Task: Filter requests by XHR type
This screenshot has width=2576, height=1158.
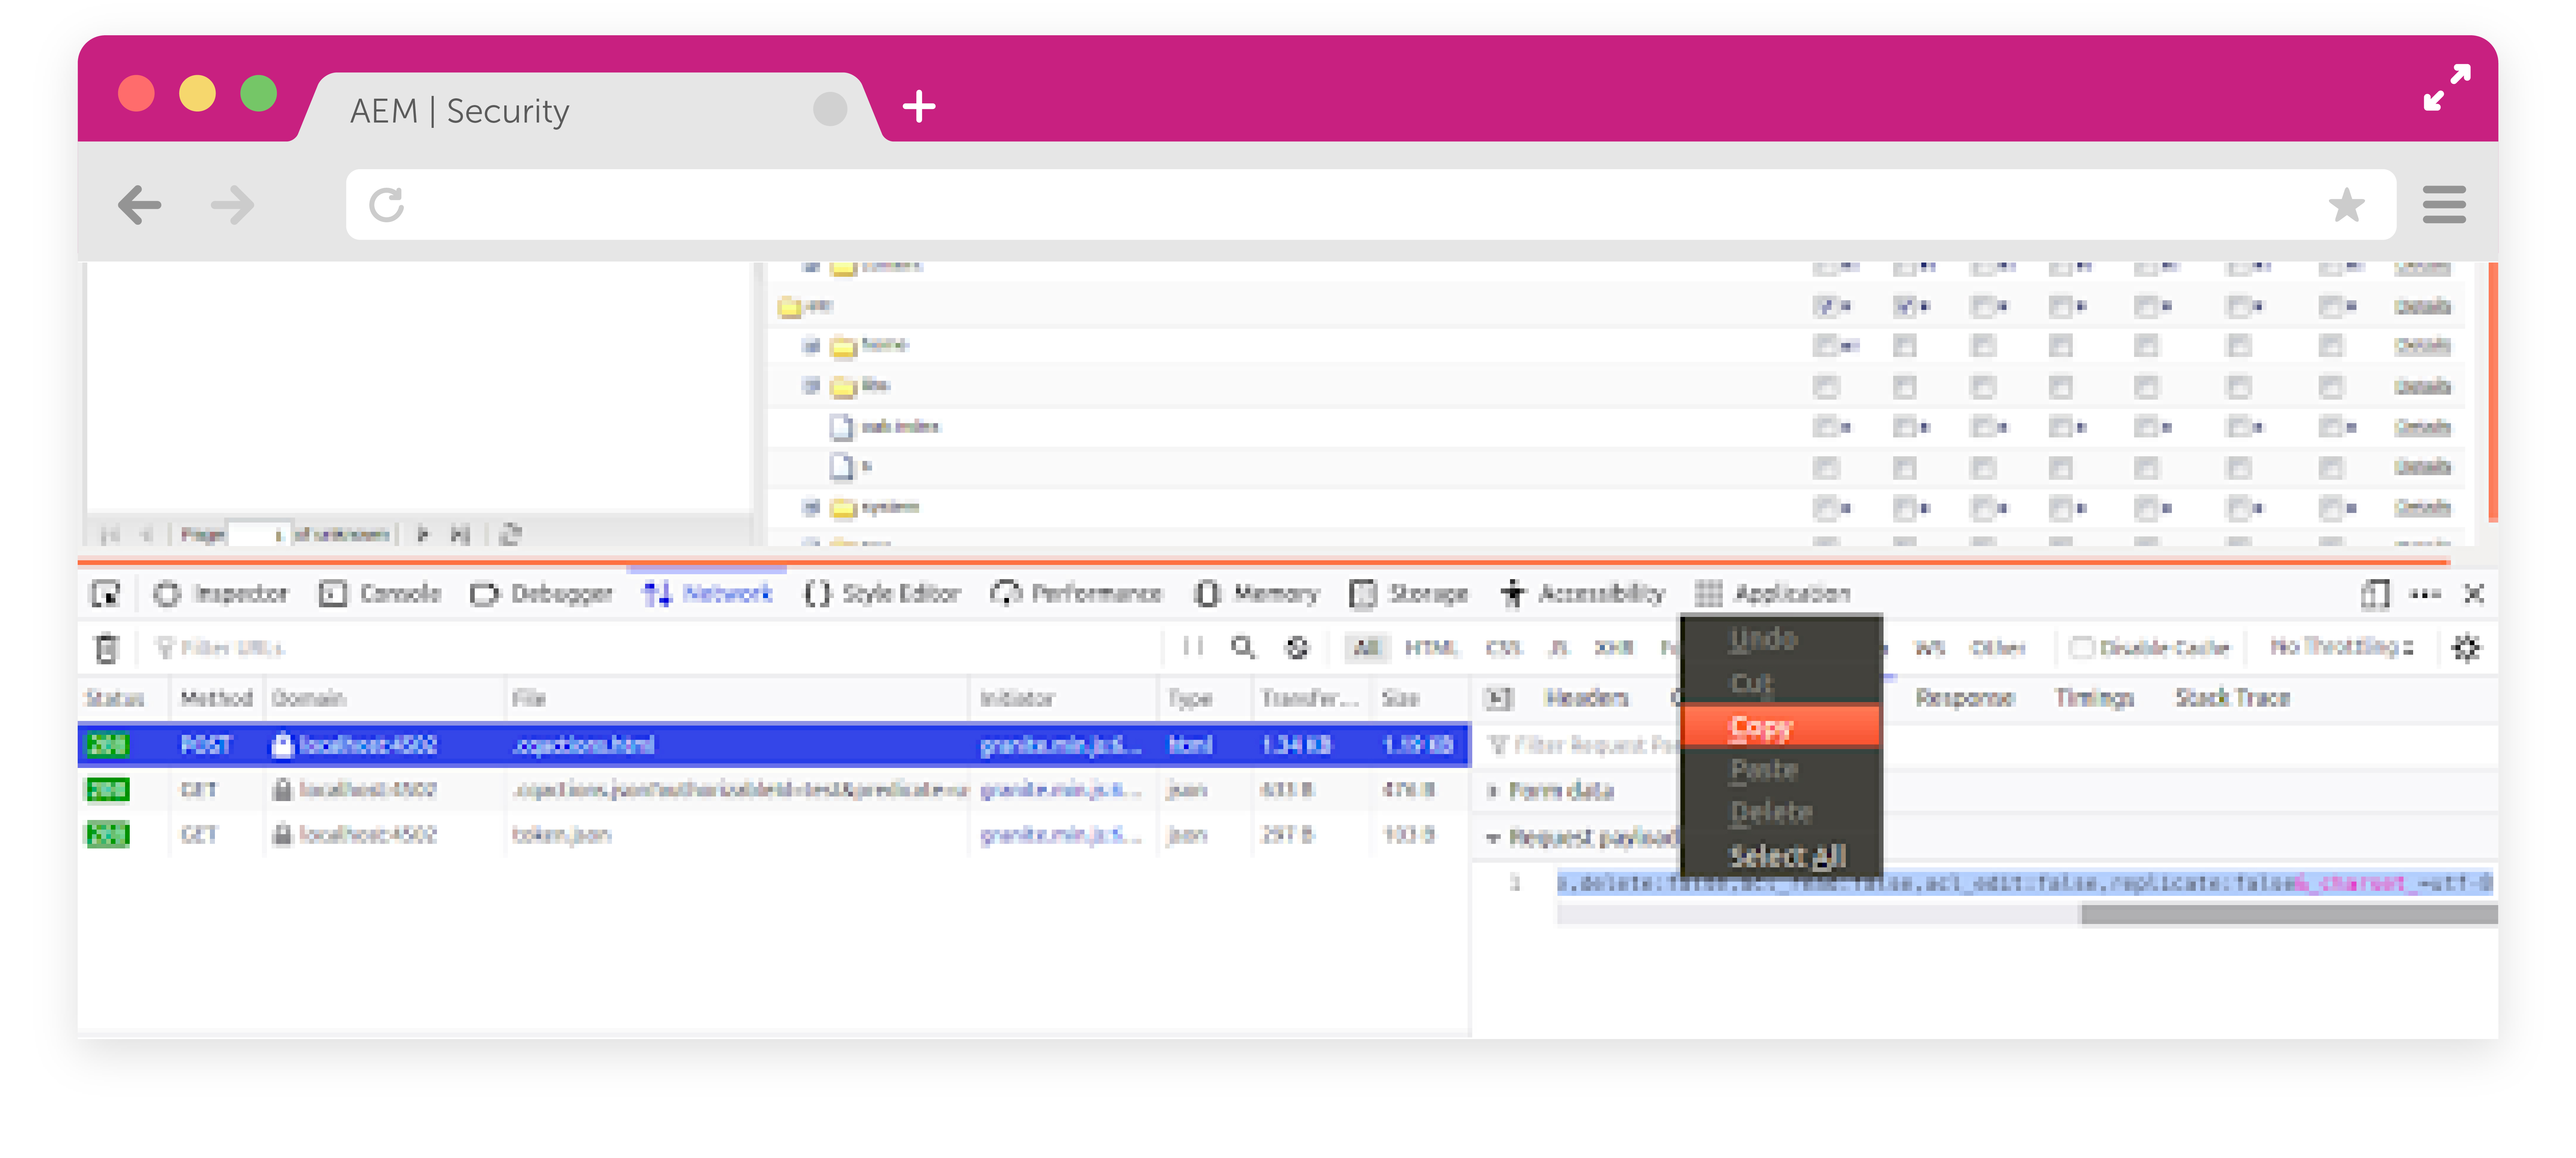Action: pyautogui.click(x=1613, y=648)
